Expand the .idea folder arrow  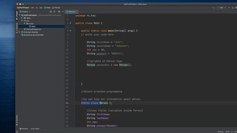tap(22, 18)
